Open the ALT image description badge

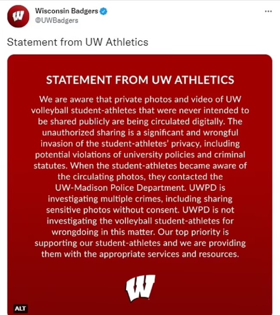click(x=21, y=308)
